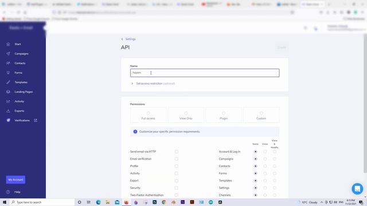
Task: Set Campaigns to View & Modify
Action: coord(274,159)
